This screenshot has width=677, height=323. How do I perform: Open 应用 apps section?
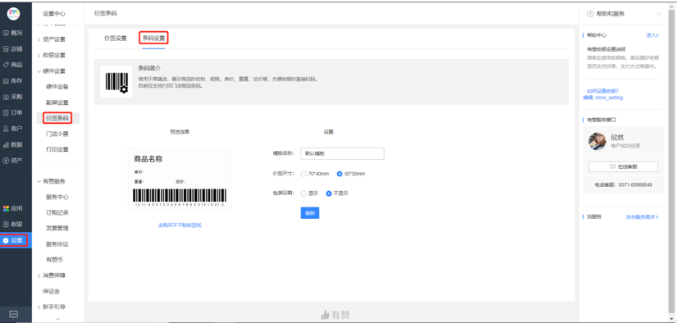[x=13, y=208]
